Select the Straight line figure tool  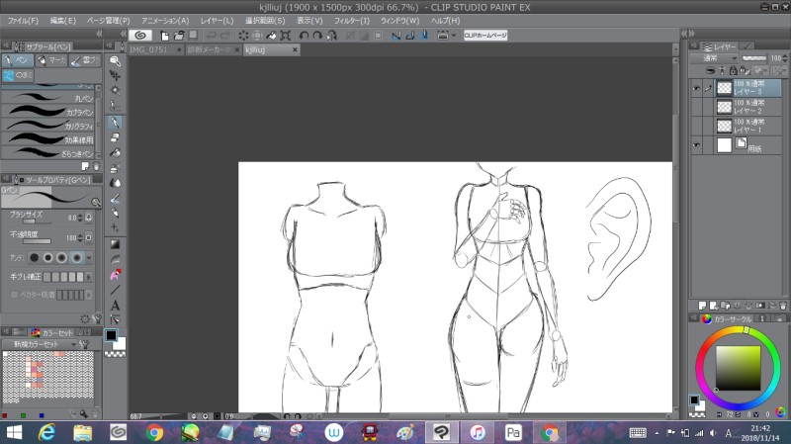coord(115,289)
